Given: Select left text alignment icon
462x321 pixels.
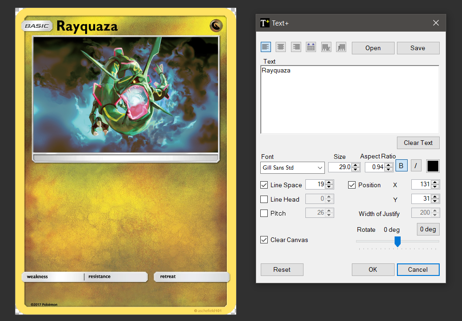Looking at the screenshot, I should [266, 47].
